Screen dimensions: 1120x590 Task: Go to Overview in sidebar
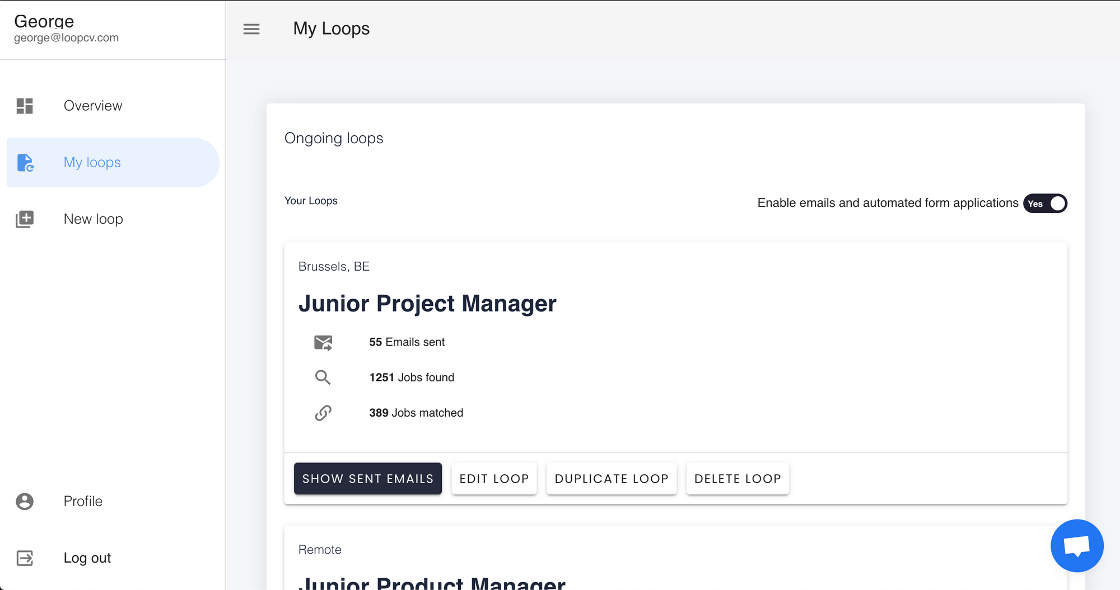113,106
